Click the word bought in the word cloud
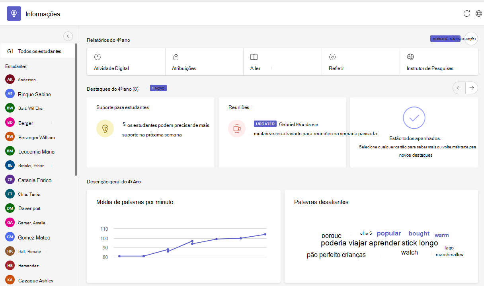484x286 pixels. [419, 234]
